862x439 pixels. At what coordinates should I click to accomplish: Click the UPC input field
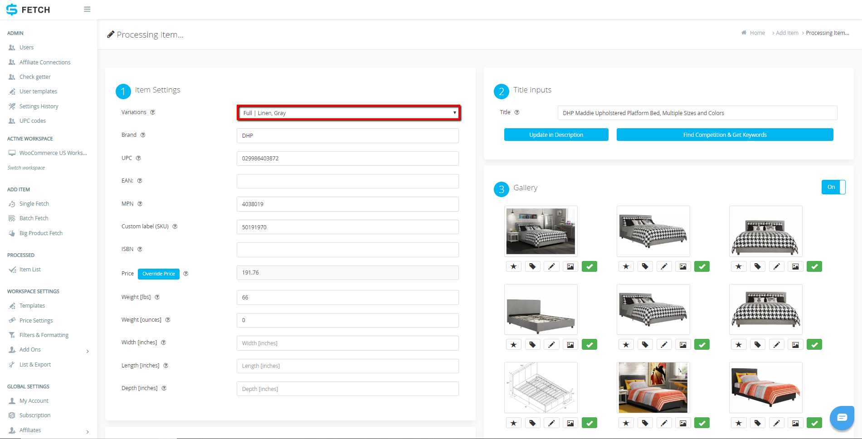click(347, 159)
